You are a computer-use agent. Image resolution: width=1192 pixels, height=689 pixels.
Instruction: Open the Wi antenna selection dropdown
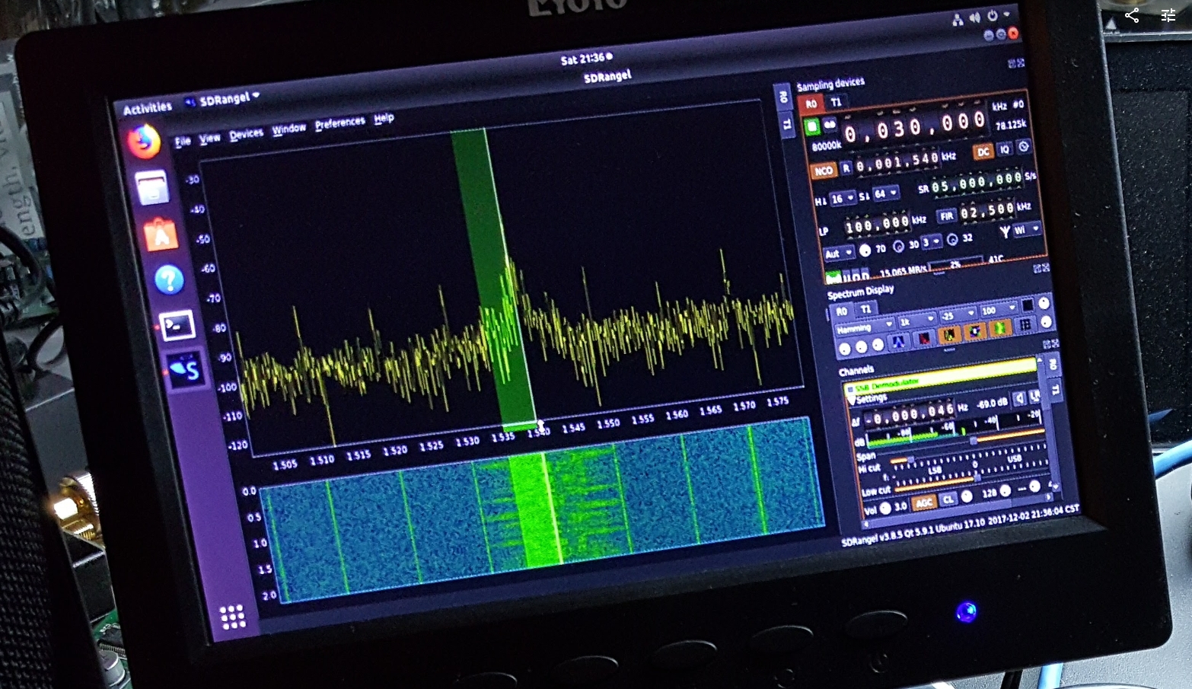[1026, 229]
